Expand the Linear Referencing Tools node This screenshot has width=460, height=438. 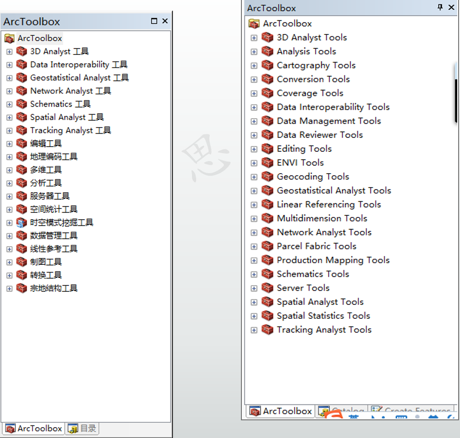point(254,205)
